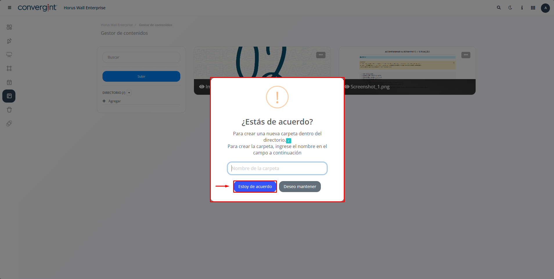Toggle eye icon beside Screenshot_1.png
This screenshot has height=279, width=554.
(x=347, y=87)
